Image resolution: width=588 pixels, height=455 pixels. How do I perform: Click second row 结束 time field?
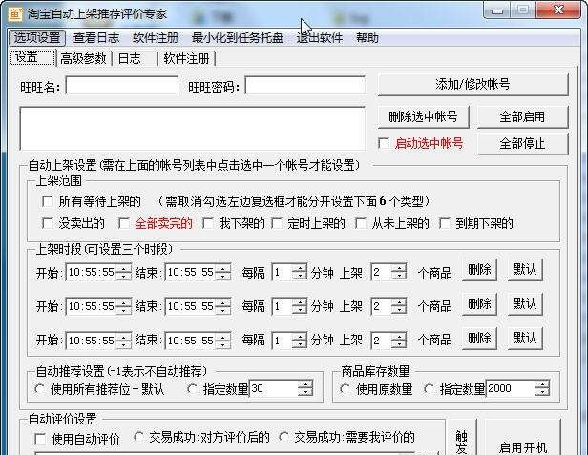click(x=198, y=306)
